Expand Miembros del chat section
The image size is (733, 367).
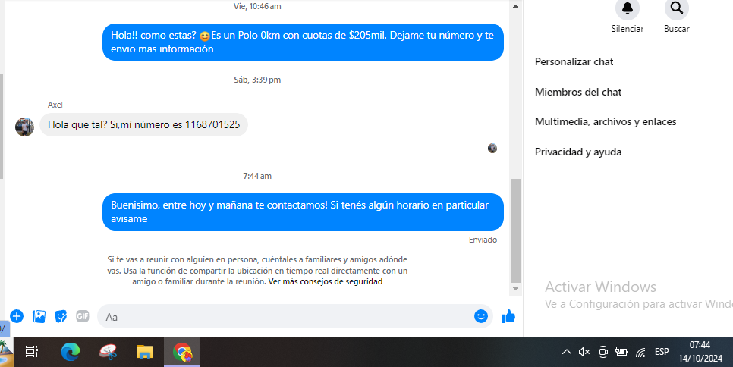pos(578,92)
